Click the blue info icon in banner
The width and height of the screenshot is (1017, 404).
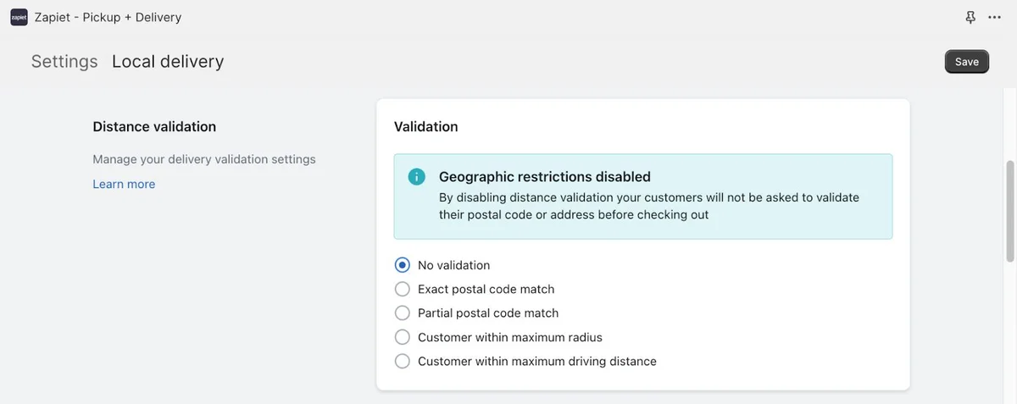coord(416,177)
